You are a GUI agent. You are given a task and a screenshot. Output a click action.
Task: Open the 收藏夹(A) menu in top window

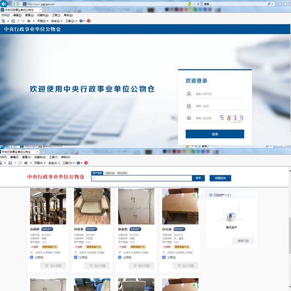tap(42, 15)
